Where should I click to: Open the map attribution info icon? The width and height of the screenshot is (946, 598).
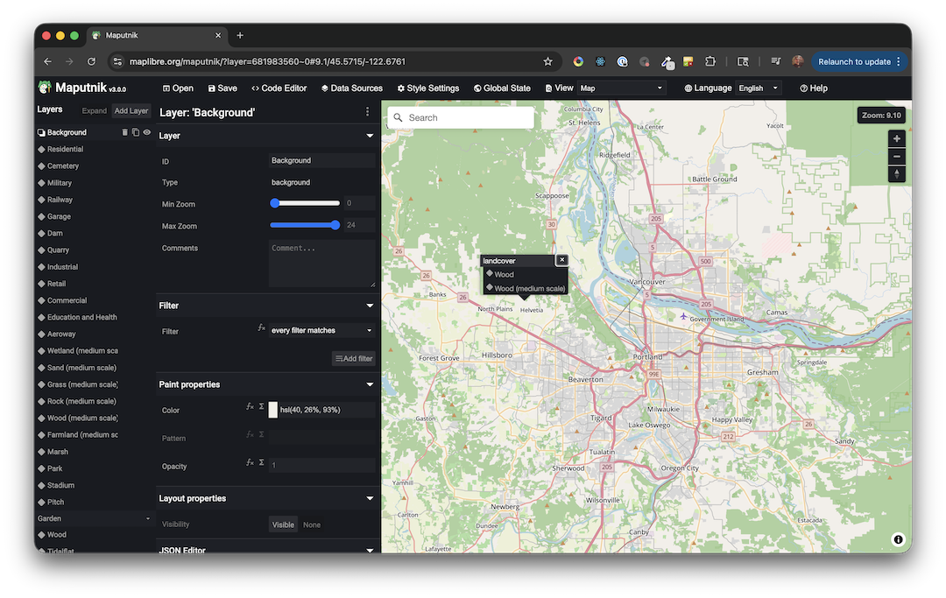coord(898,539)
